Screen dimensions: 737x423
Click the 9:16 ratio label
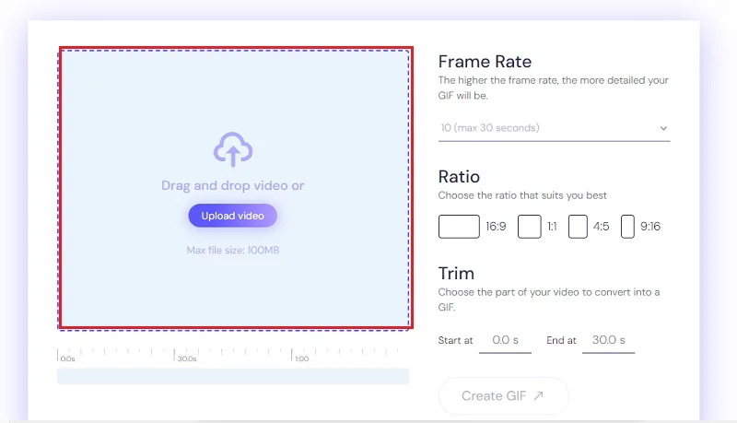(x=650, y=227)
